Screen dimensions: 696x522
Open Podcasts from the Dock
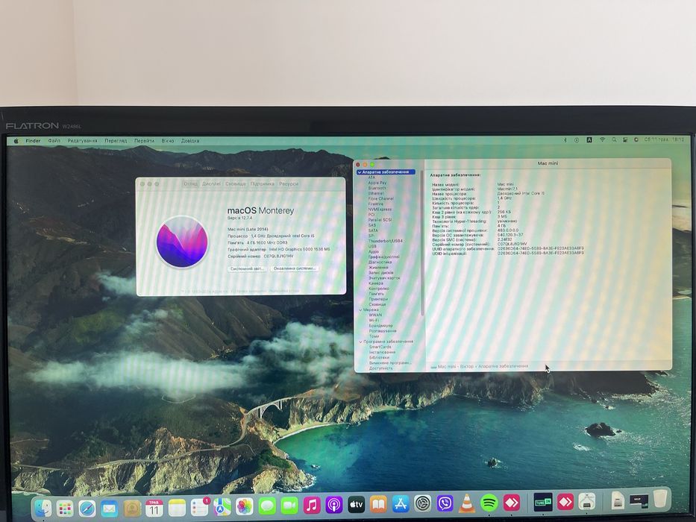[x=333, y=505]
